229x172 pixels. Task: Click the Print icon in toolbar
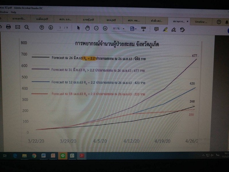click(x=8, y=27)
